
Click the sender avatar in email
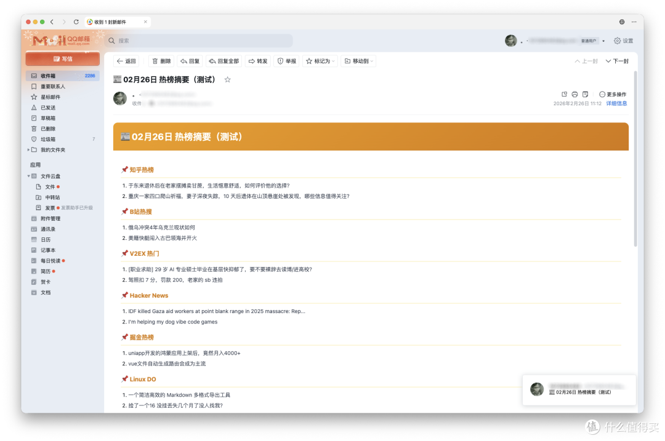pos(120,98)
